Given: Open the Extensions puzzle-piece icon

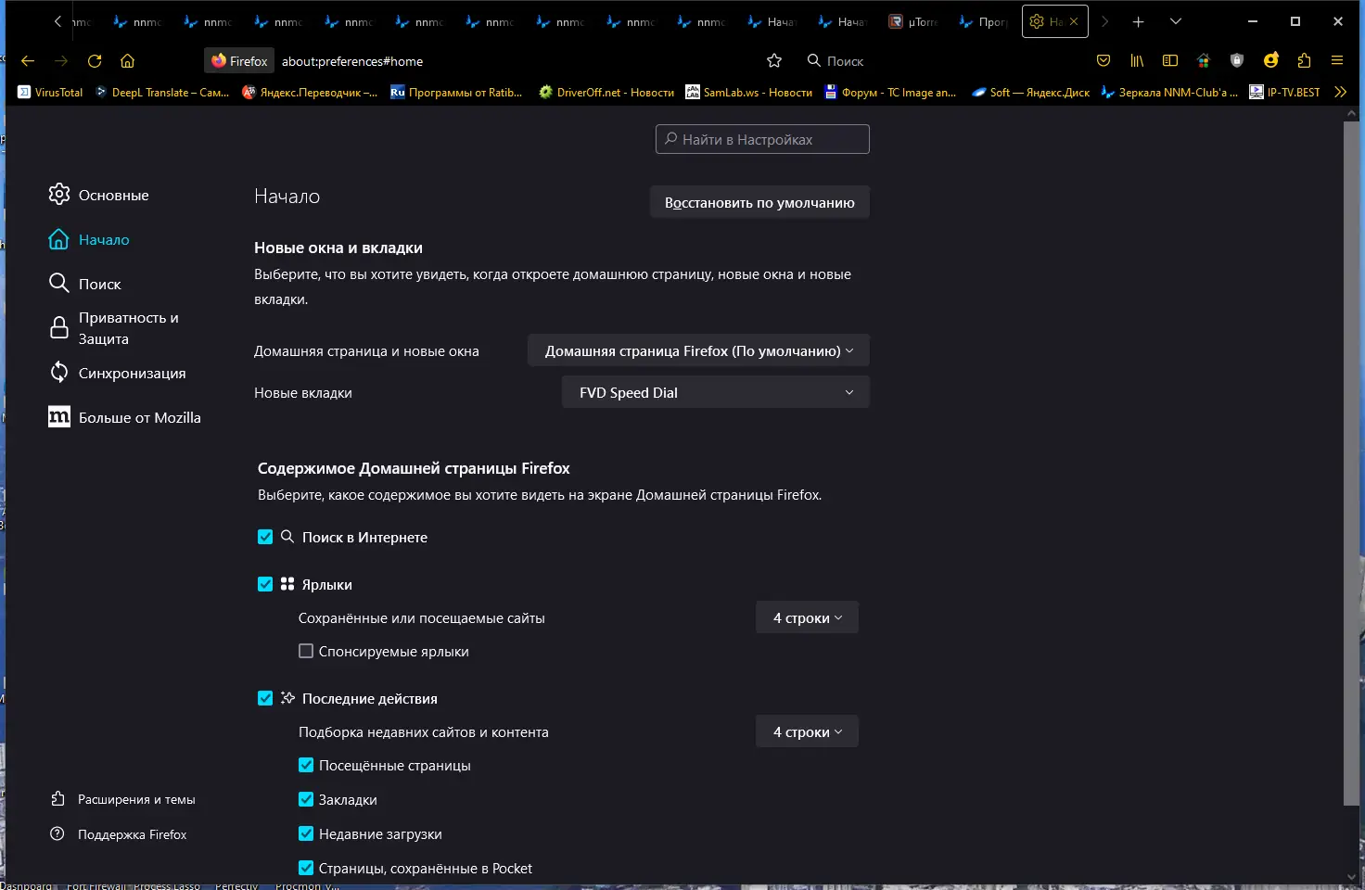Looking at the screenshot, I should [1304, 60].
